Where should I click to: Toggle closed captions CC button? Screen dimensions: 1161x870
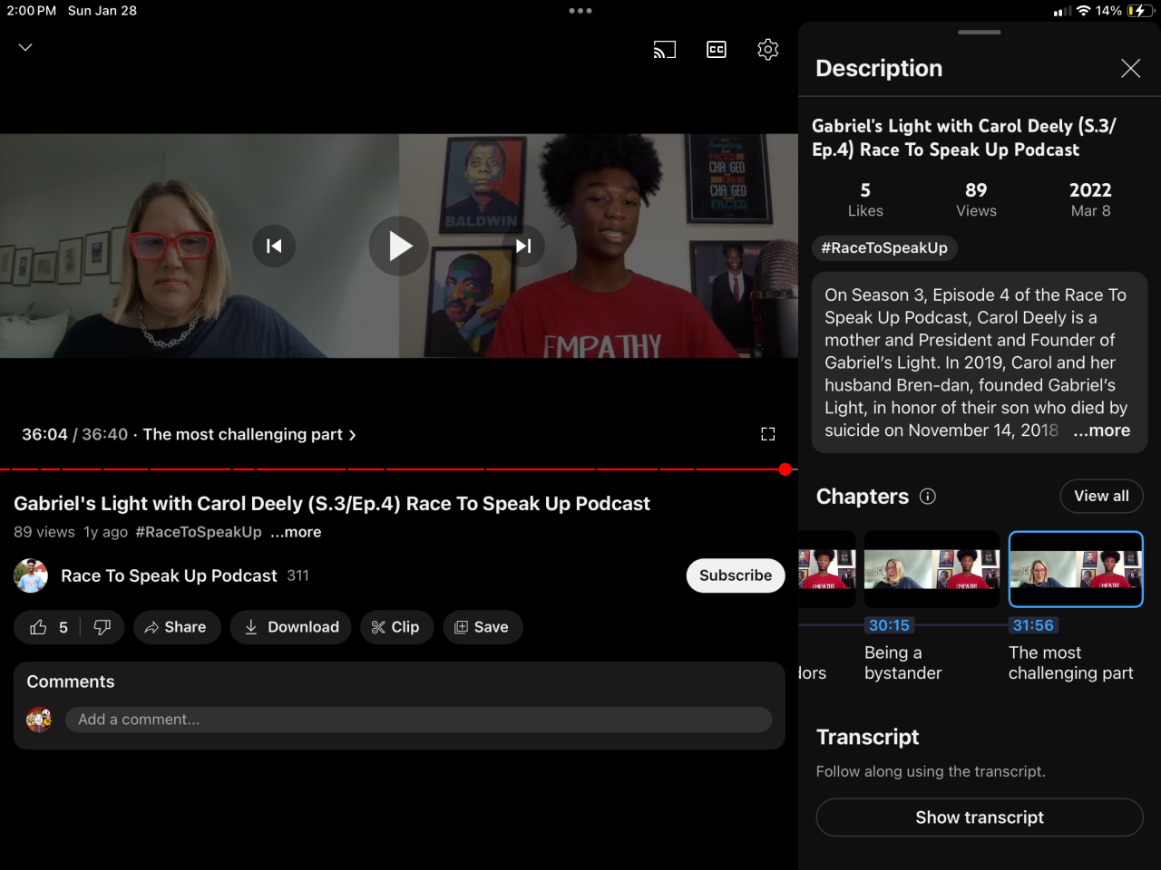(717, 50)
